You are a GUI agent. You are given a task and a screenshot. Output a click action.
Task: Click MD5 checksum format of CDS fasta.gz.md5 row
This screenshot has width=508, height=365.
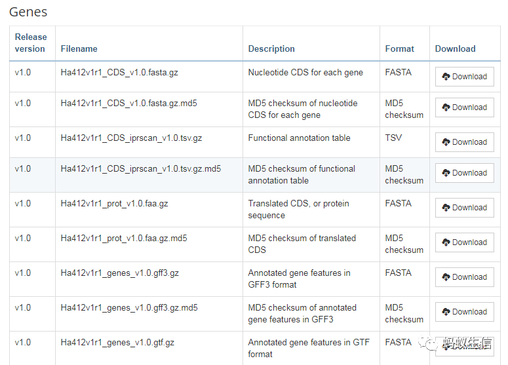point(404,109)
